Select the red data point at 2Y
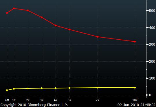Viewport: 156px width, 107px height. click(x=28, y=10)
